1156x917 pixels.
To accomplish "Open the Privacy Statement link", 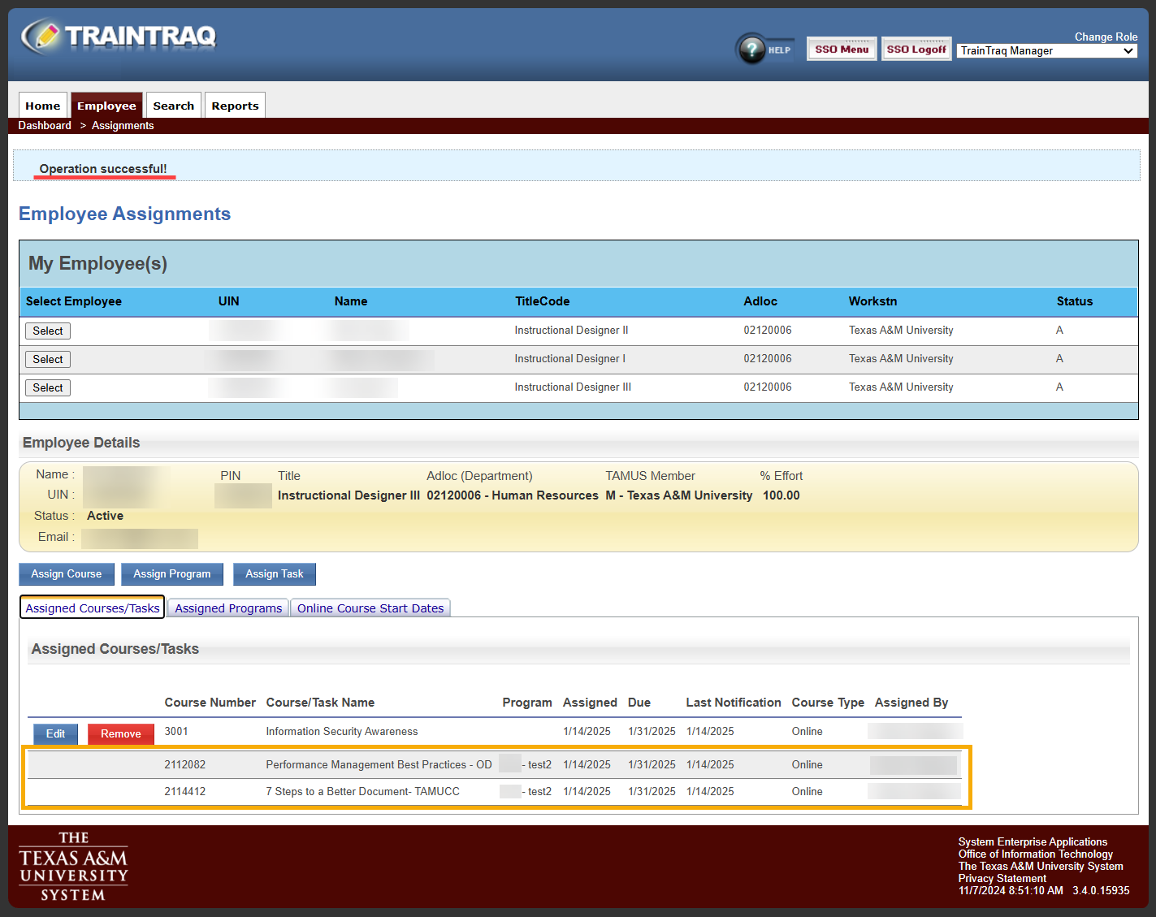I will [x=1002, y=879].
